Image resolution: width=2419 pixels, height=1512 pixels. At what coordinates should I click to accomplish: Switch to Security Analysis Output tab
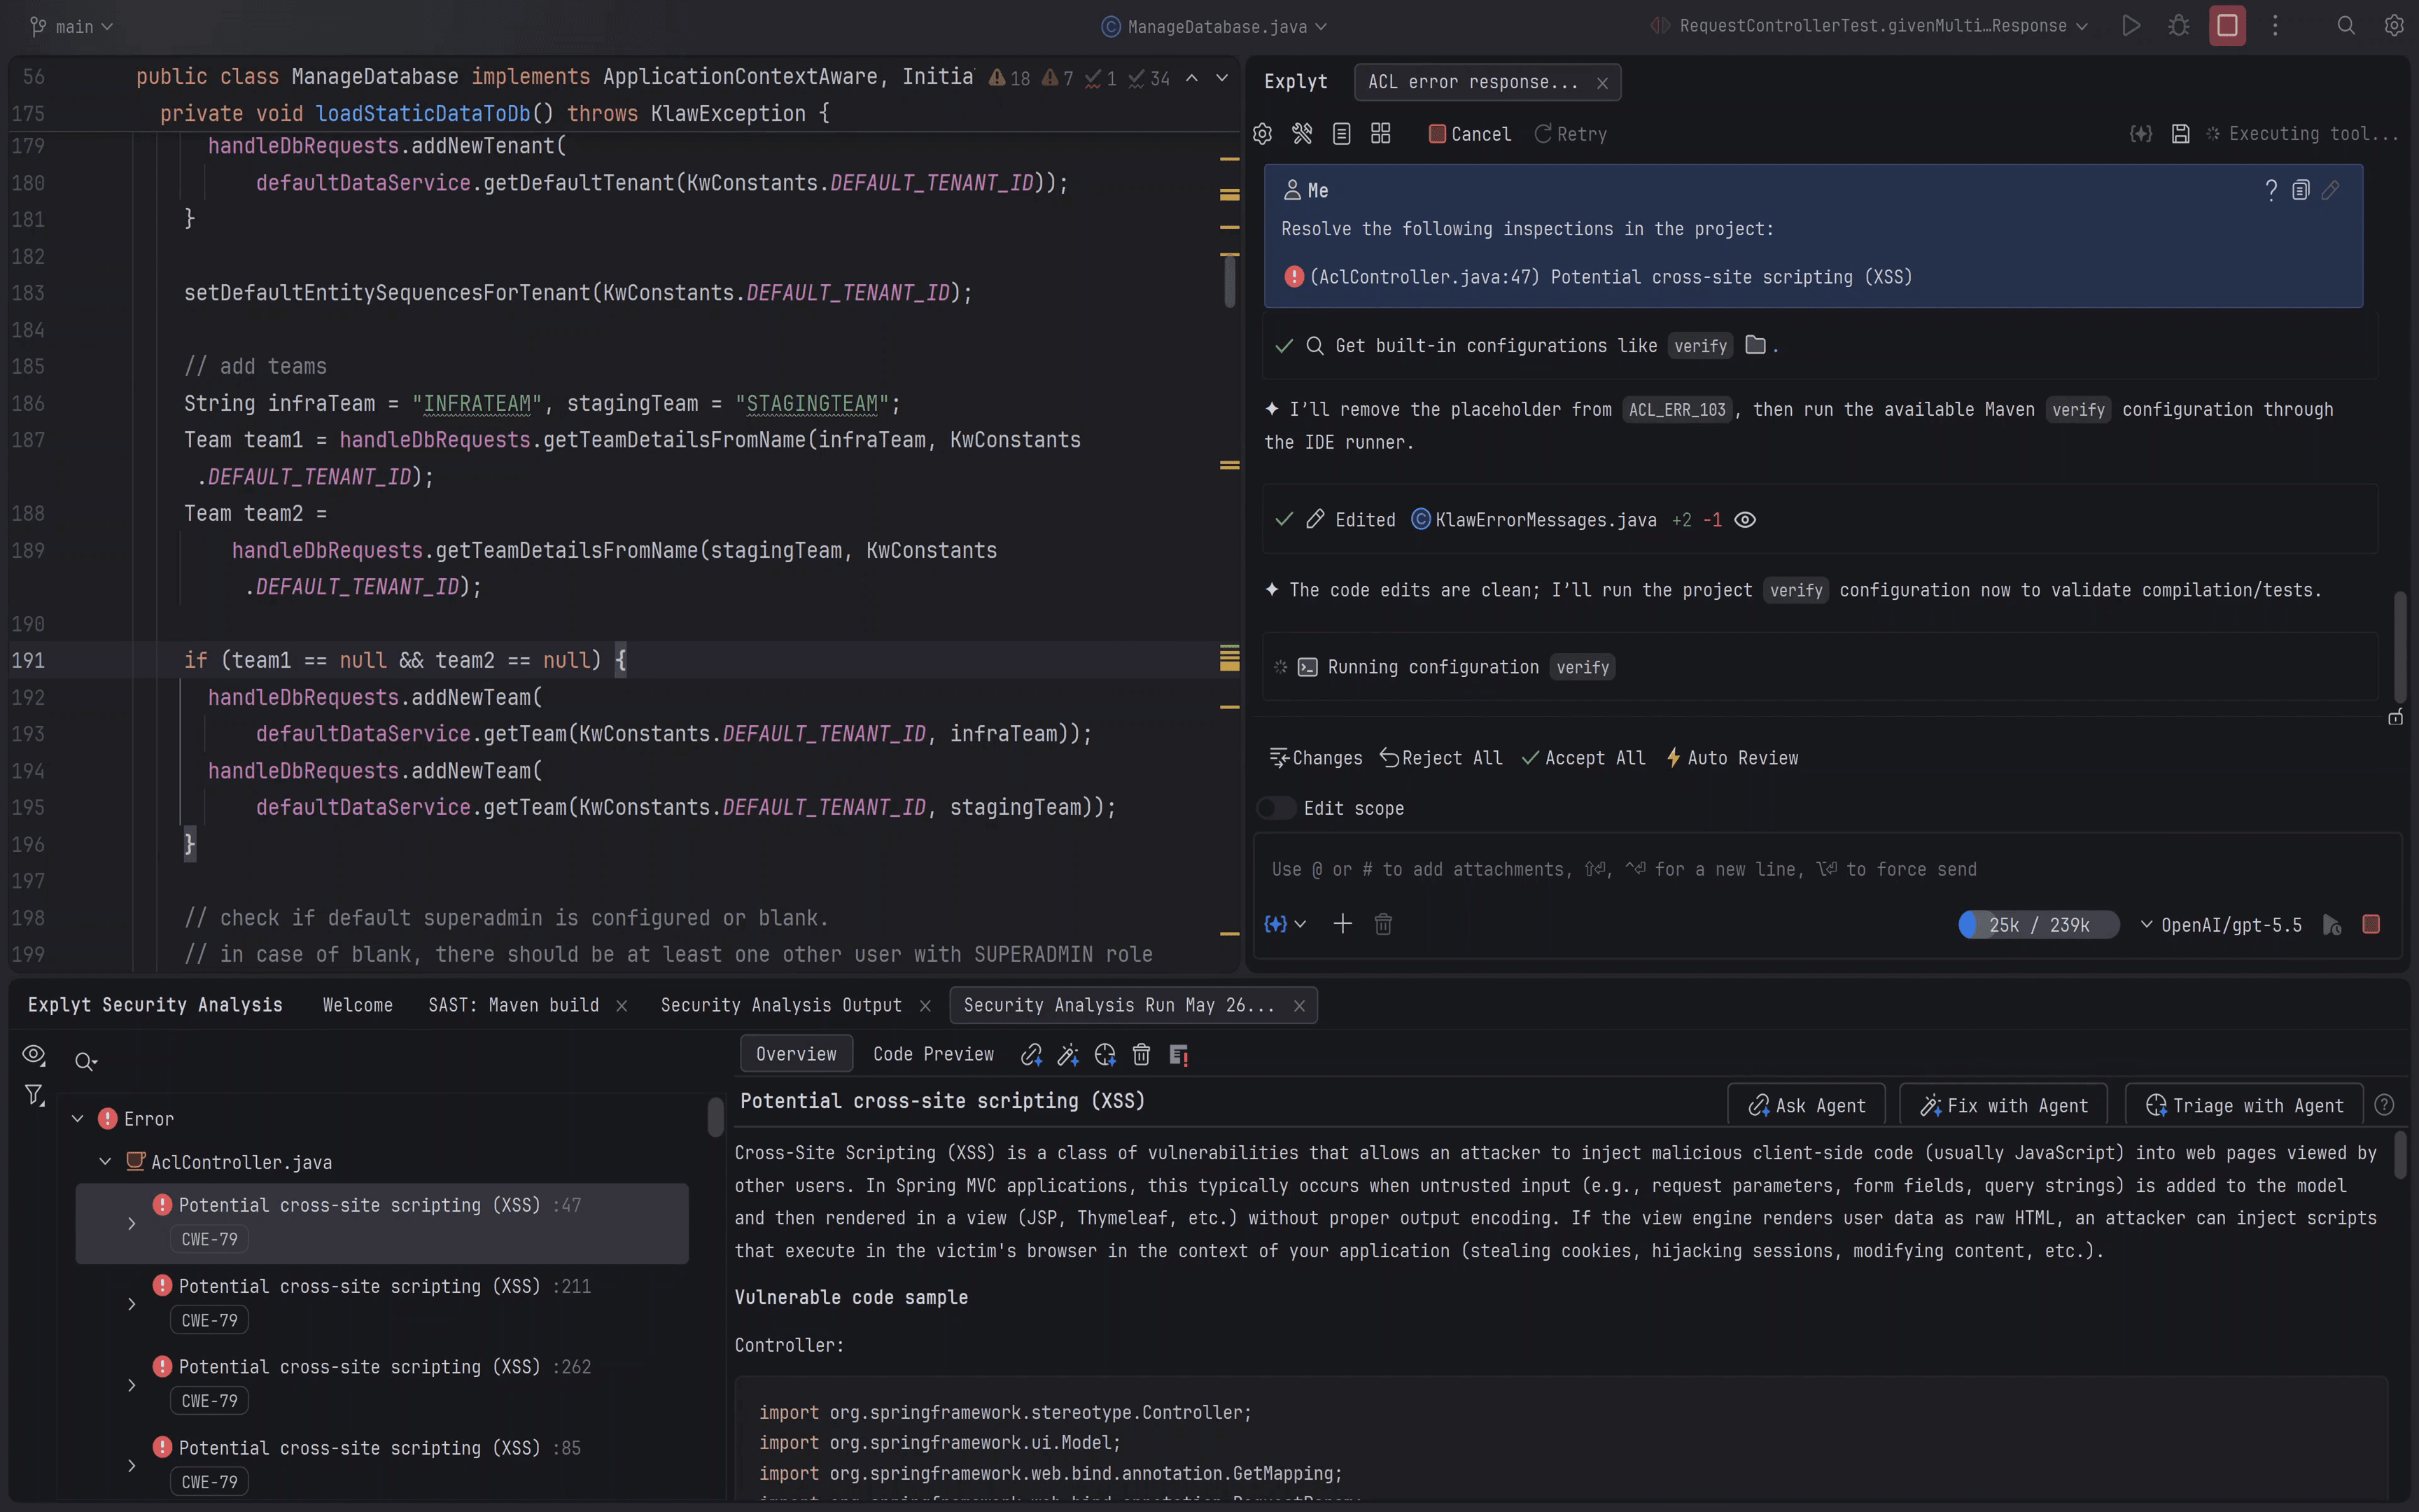780,1005
